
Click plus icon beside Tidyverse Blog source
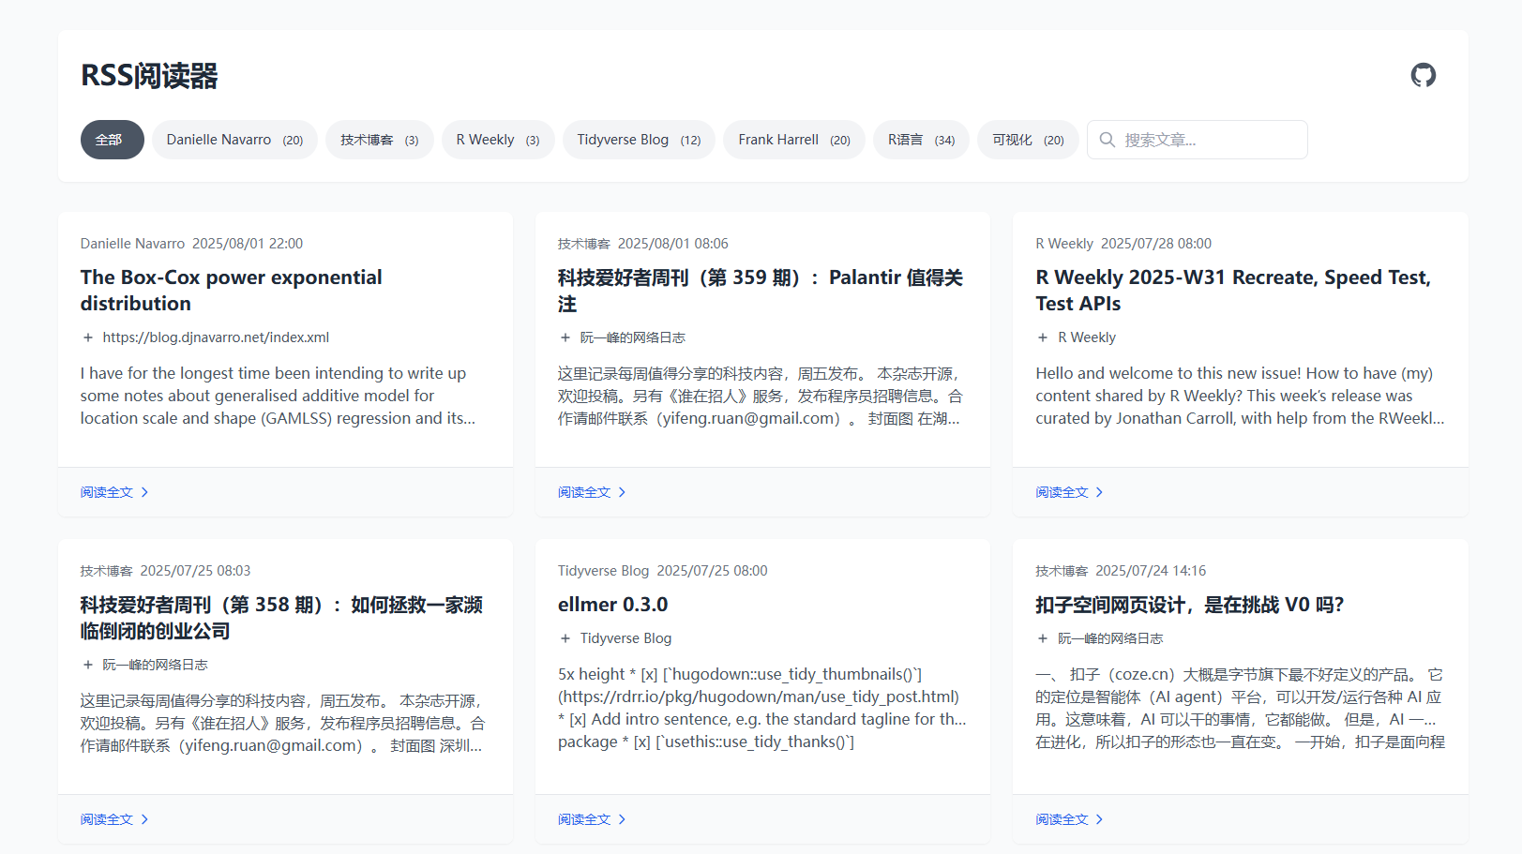coord(565,638)
